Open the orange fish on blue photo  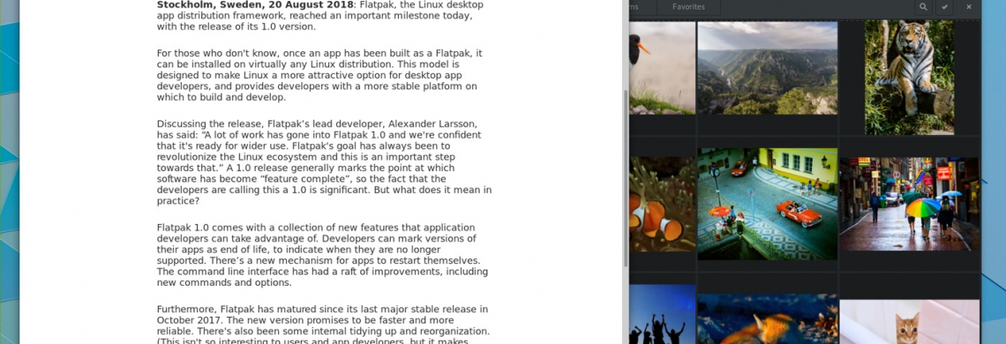[768, 319]
